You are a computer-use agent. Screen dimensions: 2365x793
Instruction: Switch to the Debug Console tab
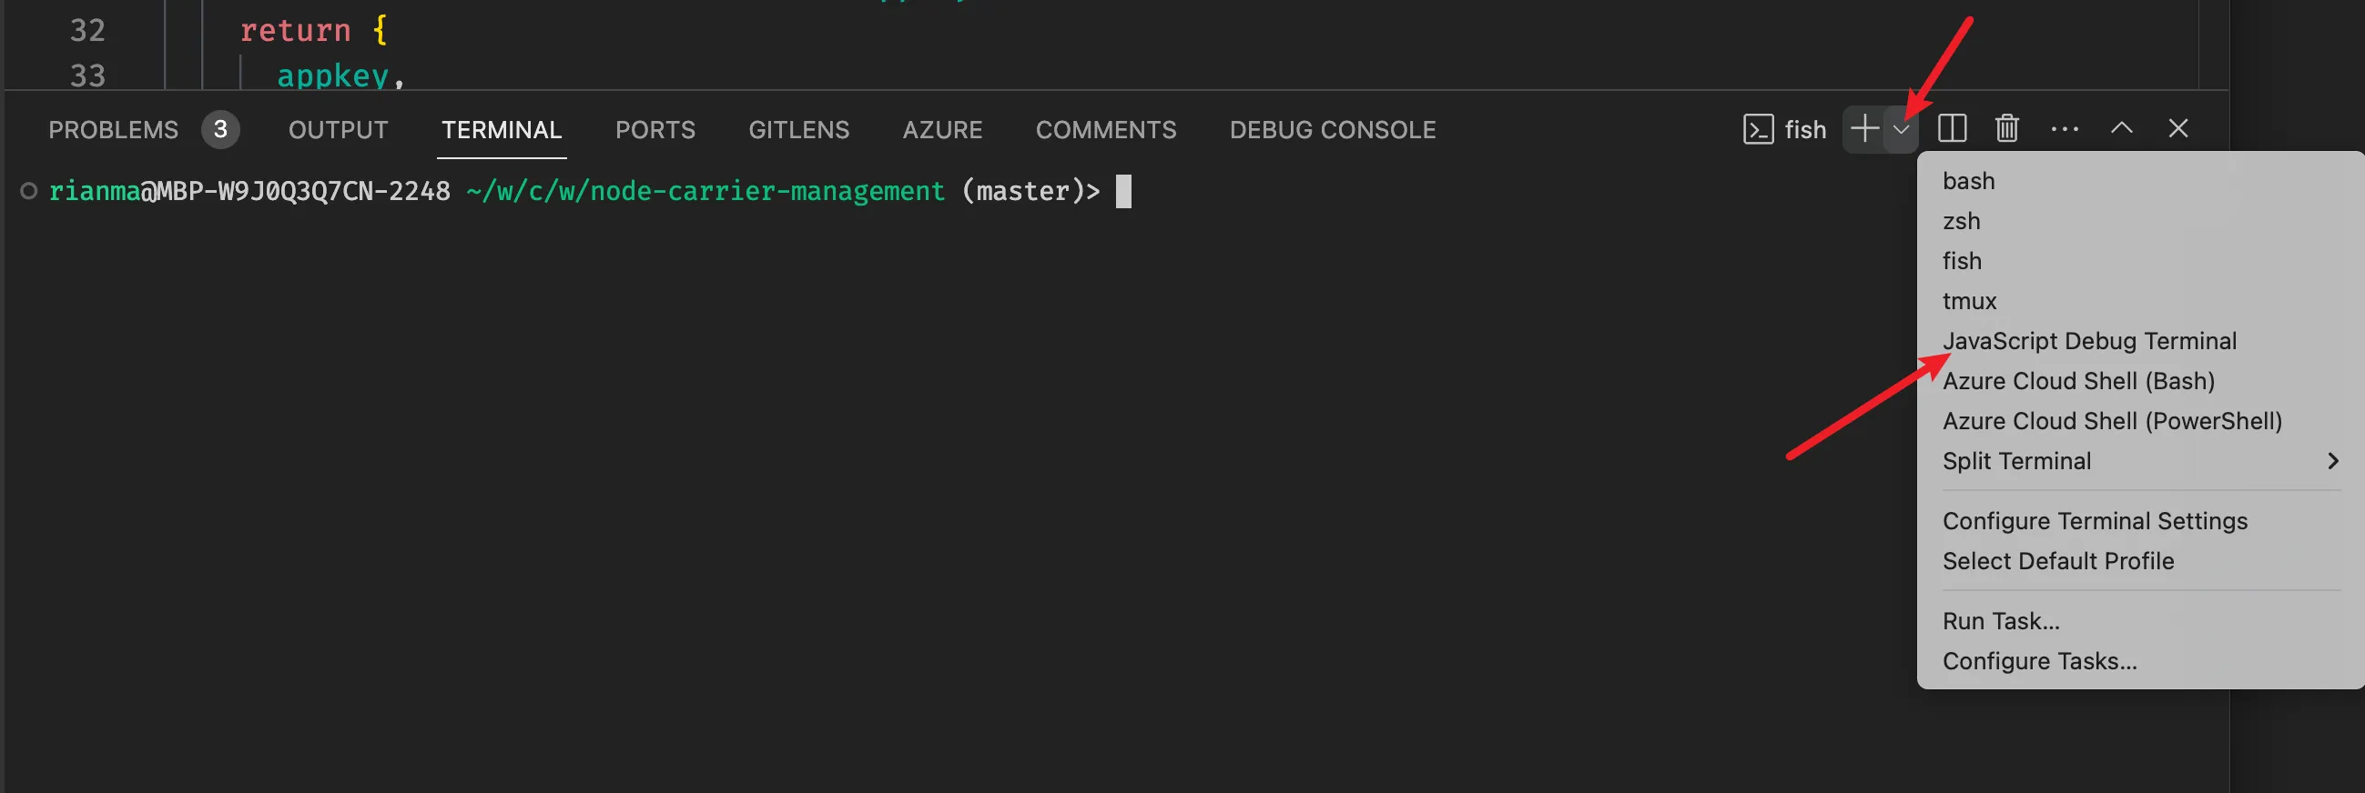click(1332, 129)
